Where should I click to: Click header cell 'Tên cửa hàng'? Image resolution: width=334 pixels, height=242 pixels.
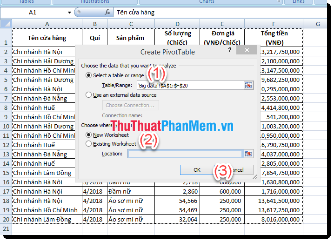pyautogui.click(x=47, y=38)
